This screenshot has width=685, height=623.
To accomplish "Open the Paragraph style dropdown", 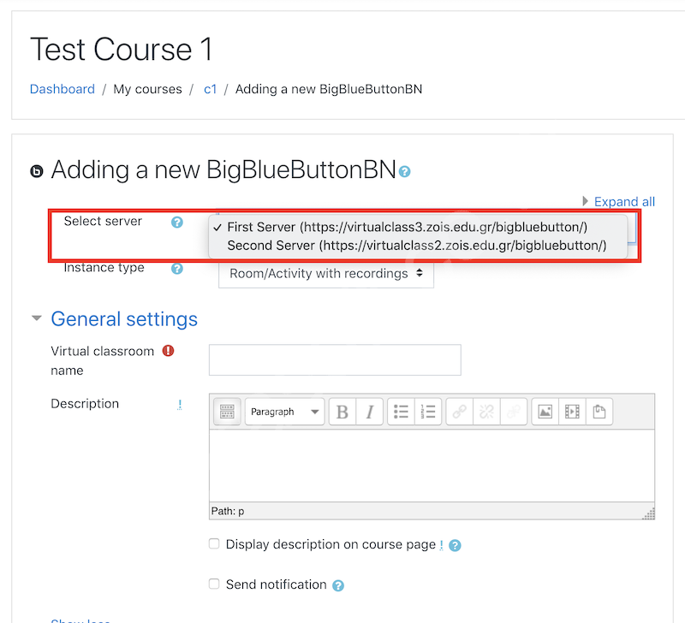I will (285, 412).
